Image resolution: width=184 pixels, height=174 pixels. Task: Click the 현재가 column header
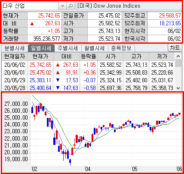click(40, 57)
